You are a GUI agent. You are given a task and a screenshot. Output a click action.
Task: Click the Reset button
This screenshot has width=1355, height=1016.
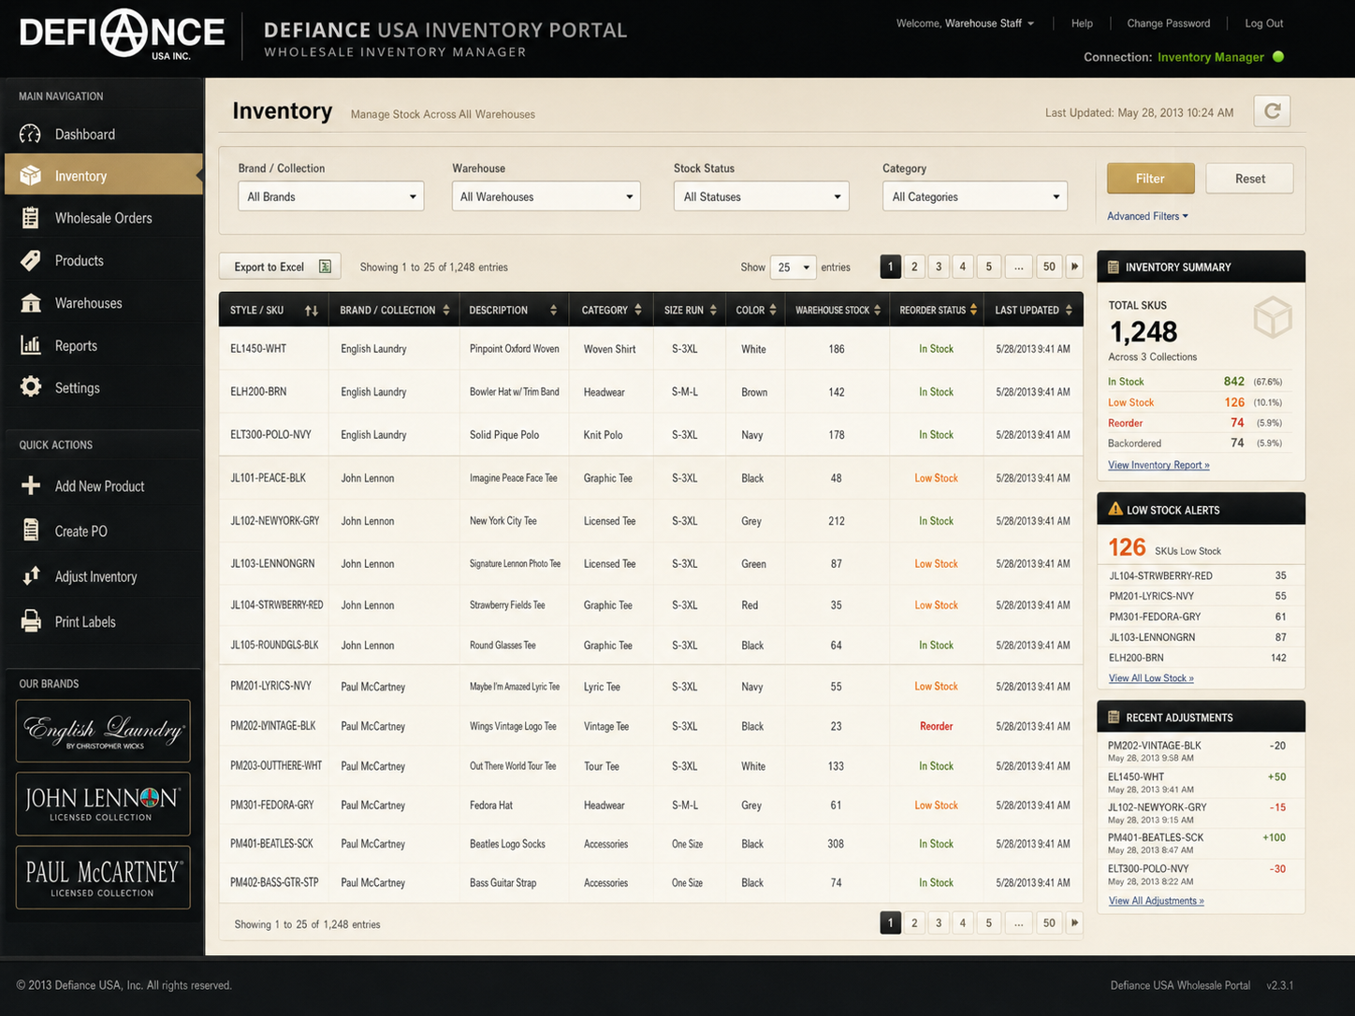click(1250, 179)
